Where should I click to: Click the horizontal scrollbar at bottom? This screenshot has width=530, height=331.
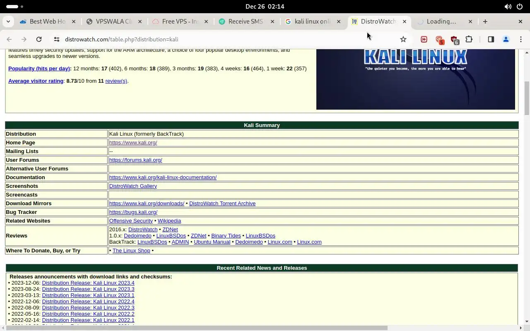point(197,328)
